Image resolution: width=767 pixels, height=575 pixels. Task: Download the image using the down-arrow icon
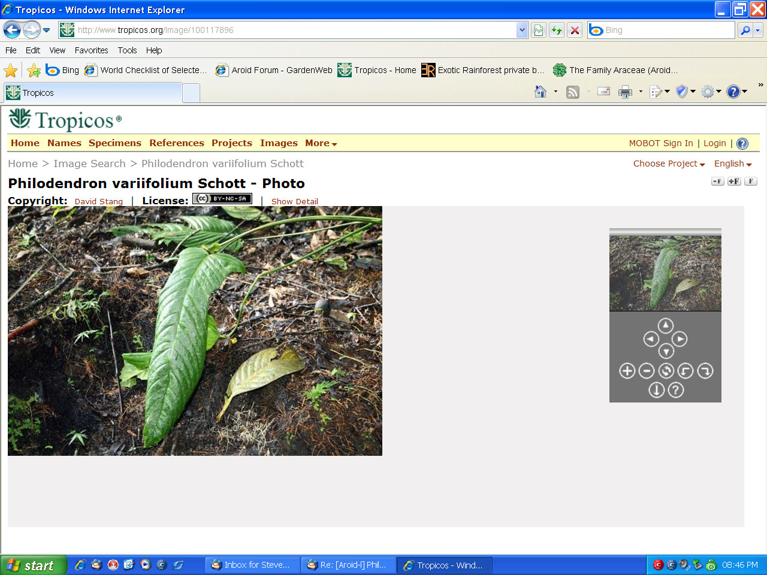click(x=656, y=391)
